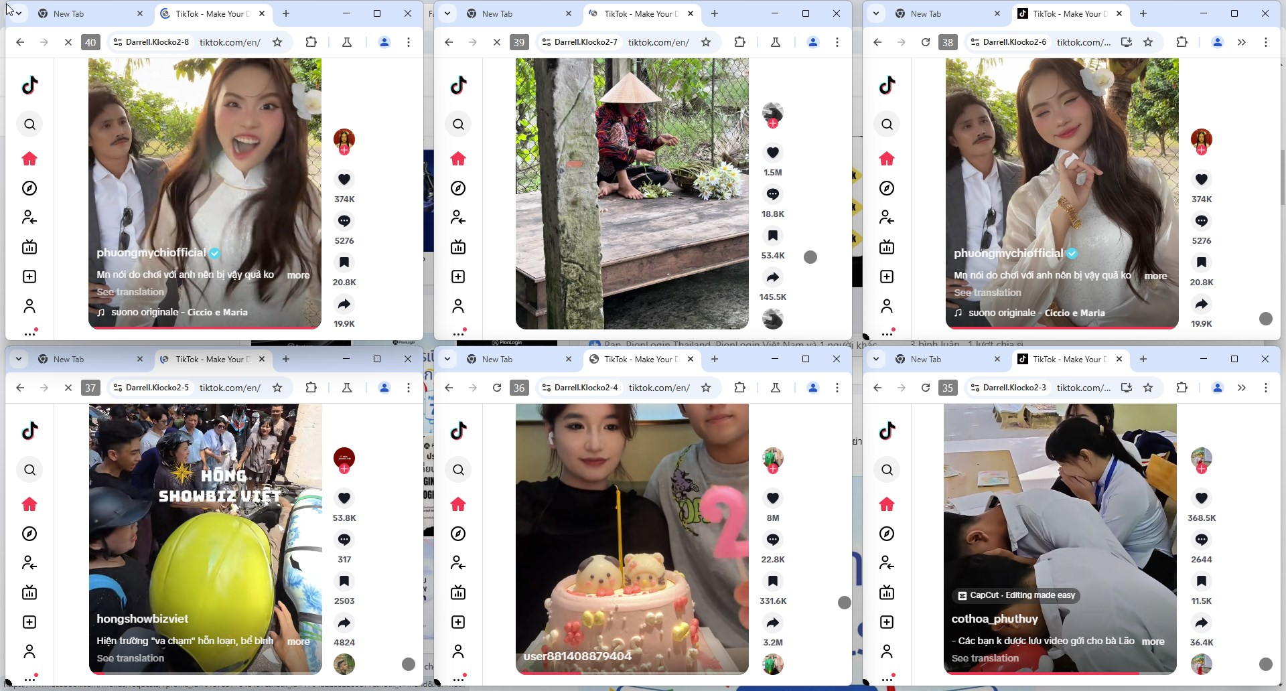
Task: Expand the toolbar overflow chevron in the Darrell.Klocko2-6 window
Action: tap(1241, 42)
